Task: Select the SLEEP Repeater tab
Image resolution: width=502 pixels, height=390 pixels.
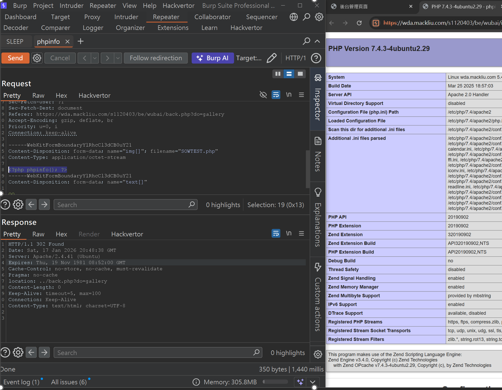Action: tap(15, 42)
